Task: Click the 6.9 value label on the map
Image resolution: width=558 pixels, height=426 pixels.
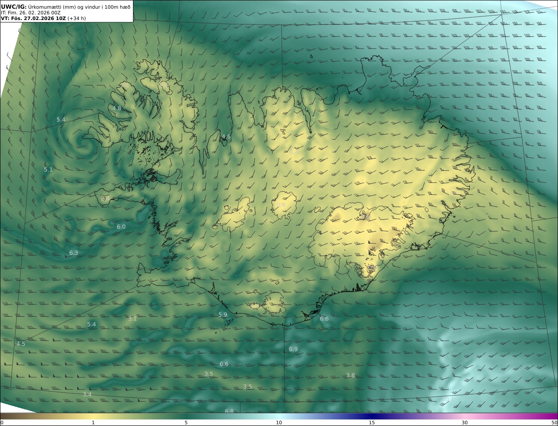Action: 293,349
